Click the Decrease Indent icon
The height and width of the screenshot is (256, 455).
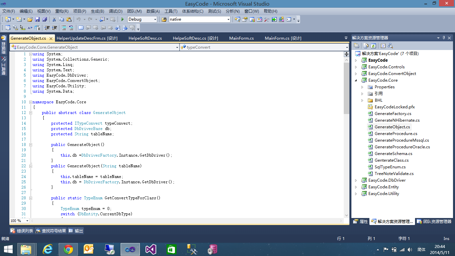coord(47,28)
